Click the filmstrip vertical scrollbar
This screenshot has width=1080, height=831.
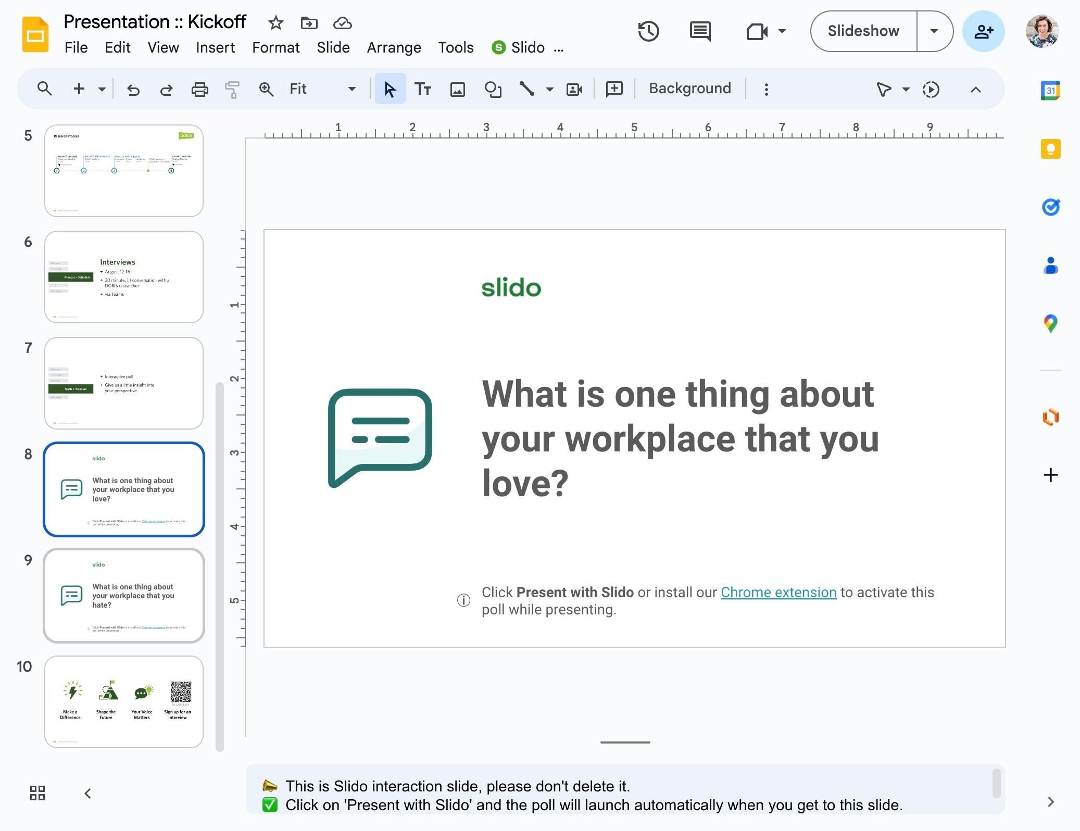click(220, 567)
